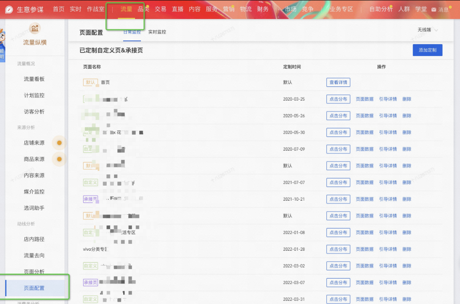460x304 pixels.
Task: Open the 市场 top menu
Action: pyautogui.click(x=291, y=9)
